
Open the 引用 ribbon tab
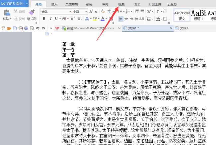pos(89,4)
